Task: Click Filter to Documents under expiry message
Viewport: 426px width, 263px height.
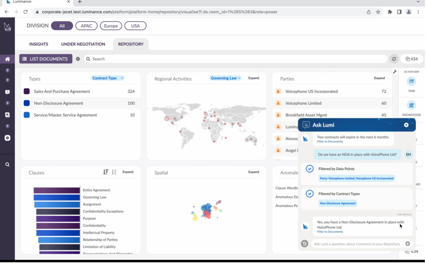Action: tap(330, 142)
